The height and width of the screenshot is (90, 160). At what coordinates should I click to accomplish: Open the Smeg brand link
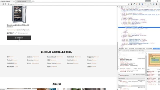coord(89,66)
